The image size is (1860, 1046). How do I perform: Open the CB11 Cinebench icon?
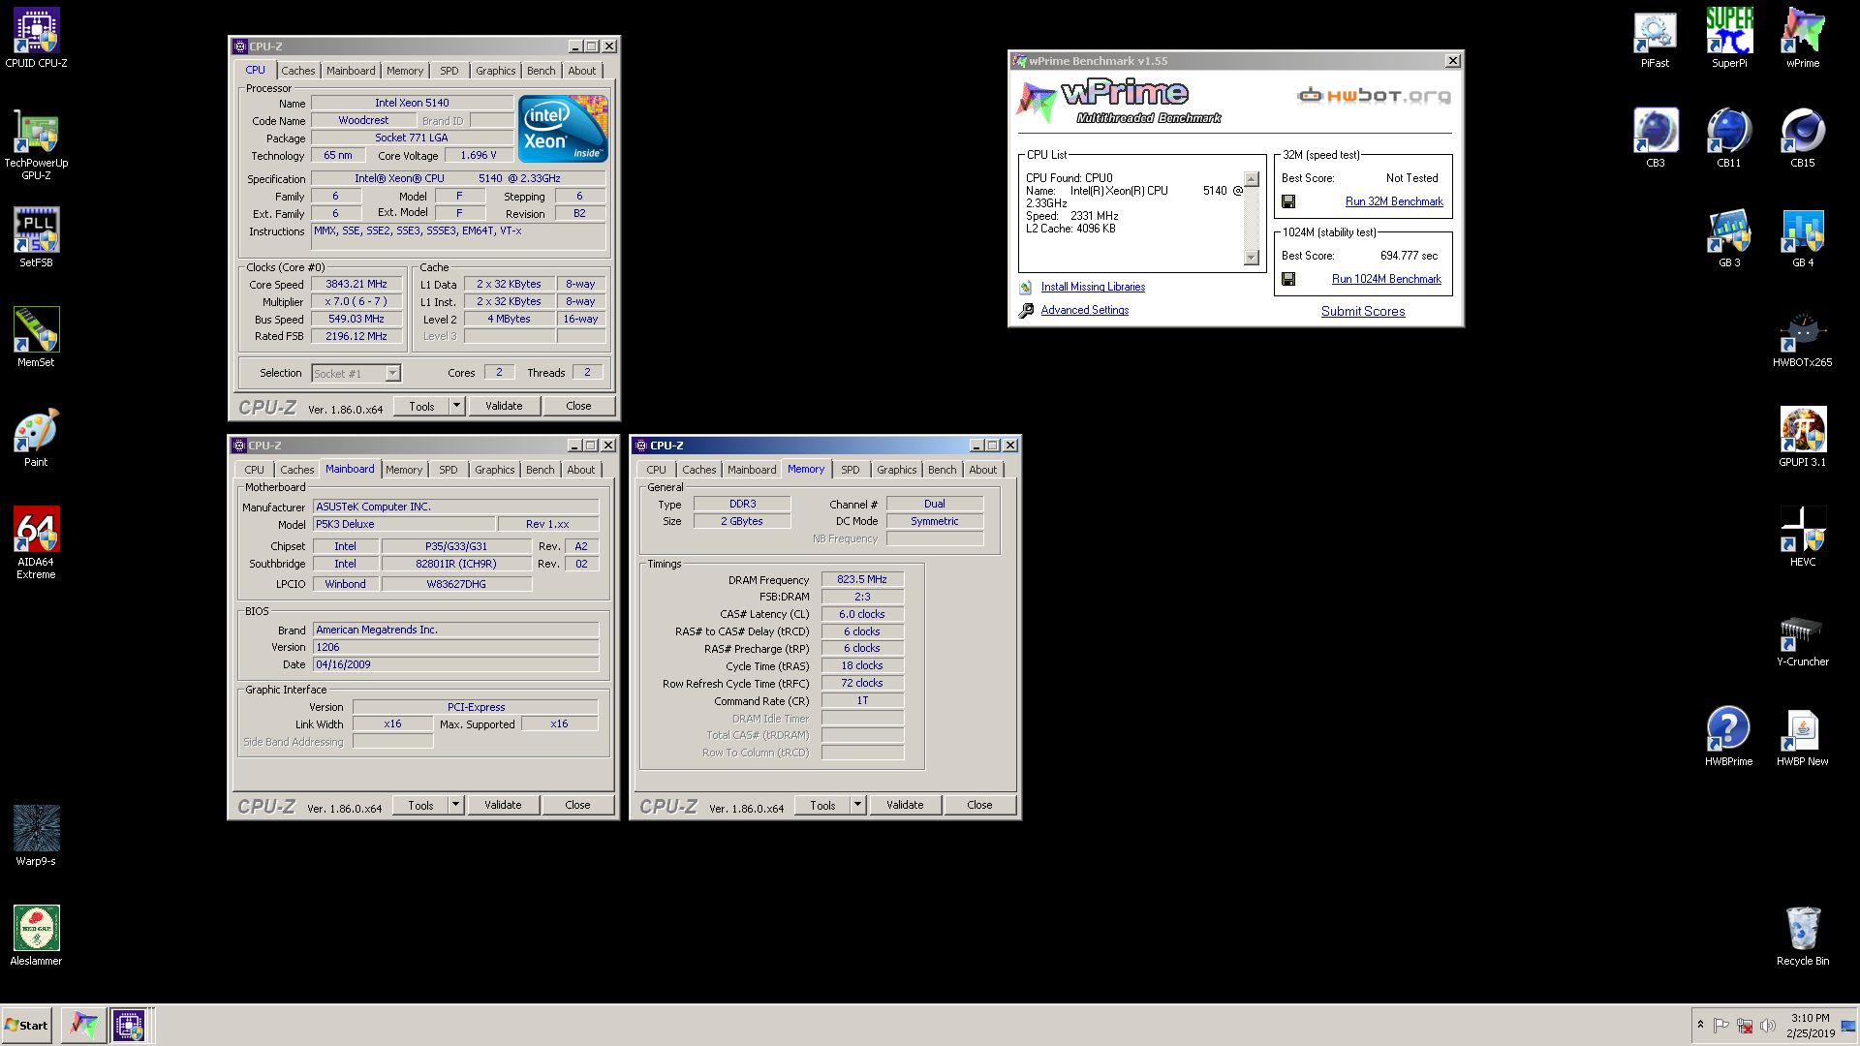(x=1729, y=138)
